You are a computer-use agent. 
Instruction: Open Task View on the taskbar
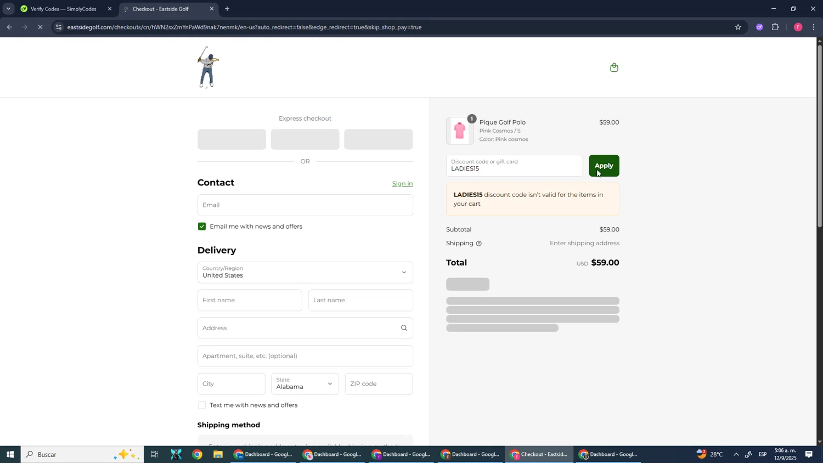(154, 454)
